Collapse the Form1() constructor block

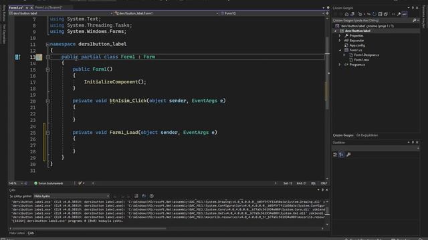(47, 69)
